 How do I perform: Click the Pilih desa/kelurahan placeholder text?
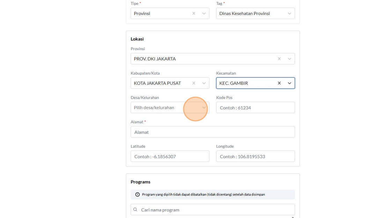coord(154,108)
